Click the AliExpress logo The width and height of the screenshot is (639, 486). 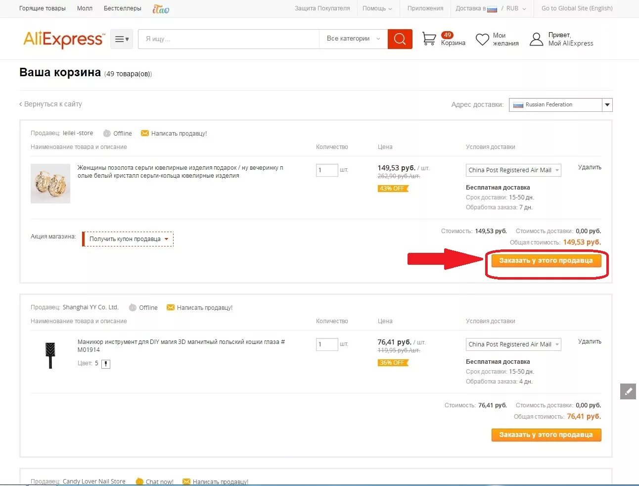pos(64,39)
